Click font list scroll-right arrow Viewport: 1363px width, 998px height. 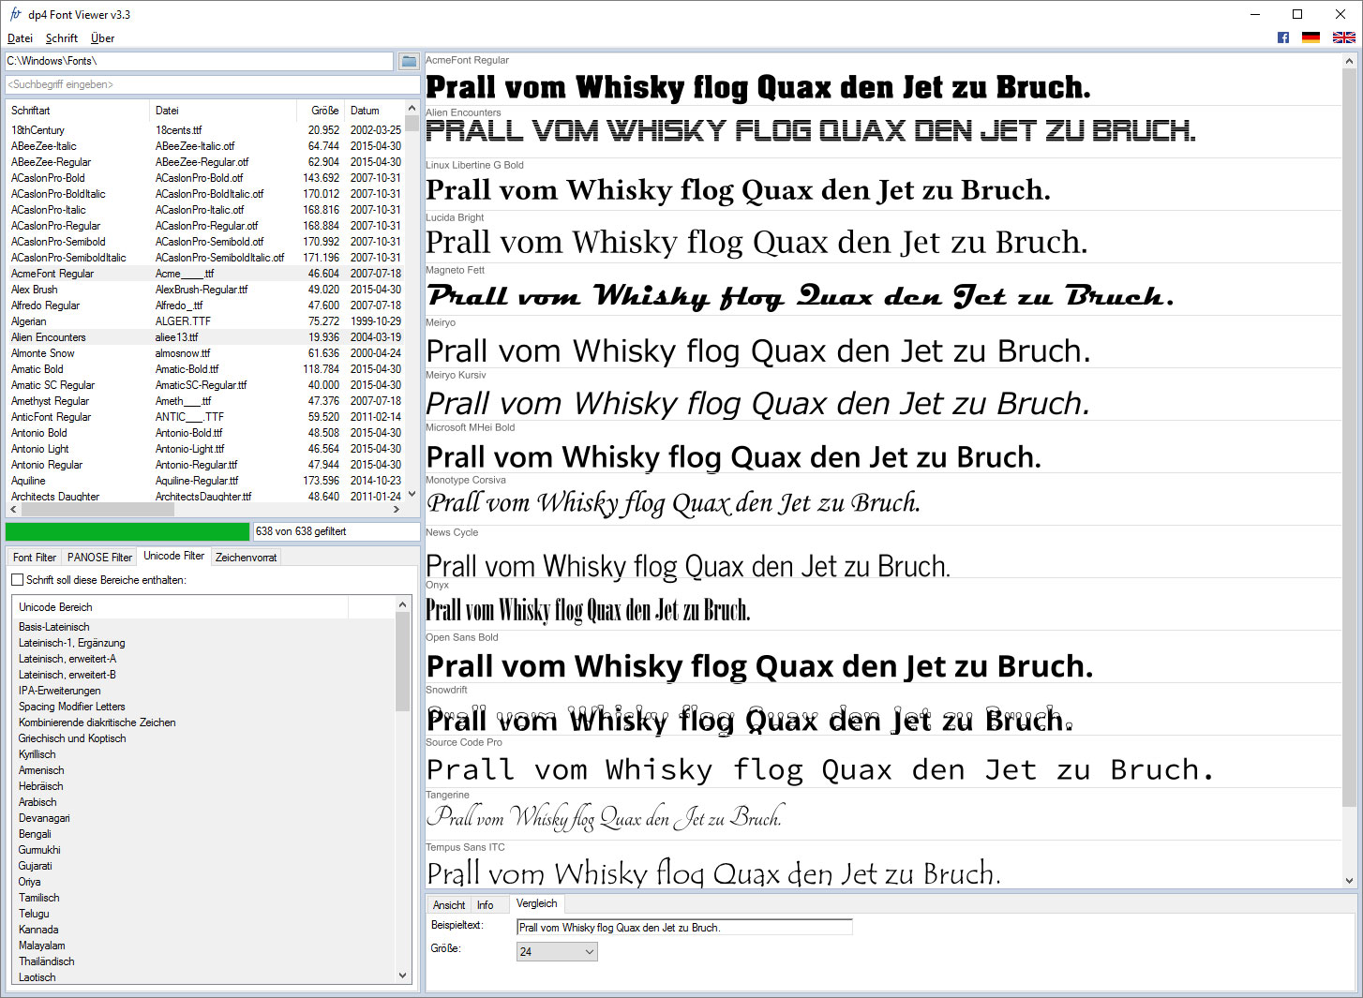397,510
